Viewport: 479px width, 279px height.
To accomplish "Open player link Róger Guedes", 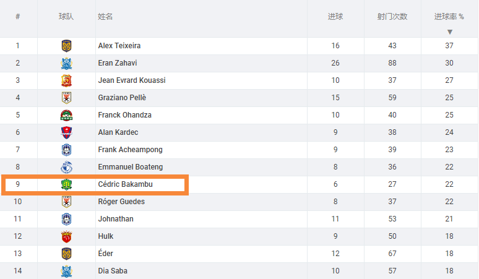I will click(121, 202).
